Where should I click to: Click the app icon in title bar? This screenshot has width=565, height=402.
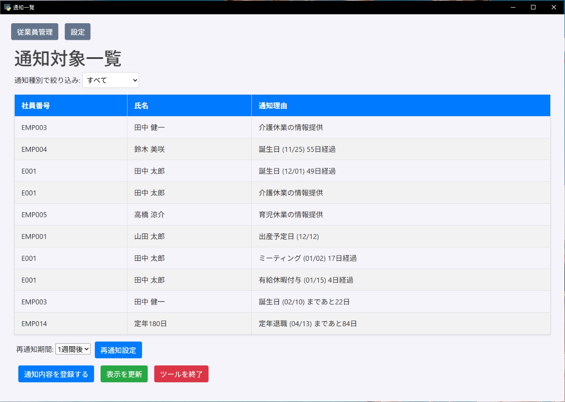tap(7, 7)
